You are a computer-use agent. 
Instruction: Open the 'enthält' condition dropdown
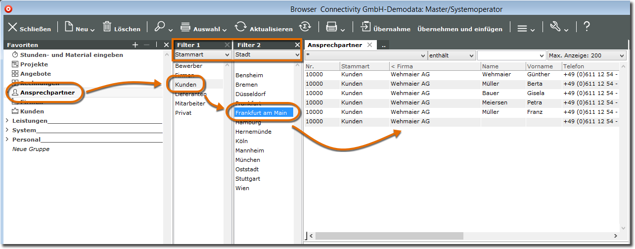452,55
